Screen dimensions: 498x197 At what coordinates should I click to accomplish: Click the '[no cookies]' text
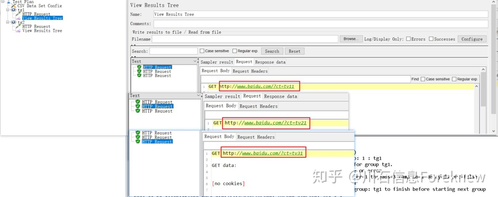(x=228, y=184)
